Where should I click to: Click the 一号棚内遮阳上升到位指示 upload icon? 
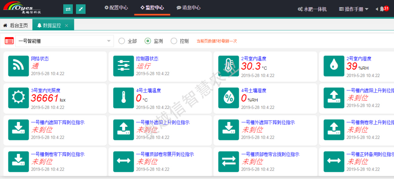tap(334, 98)
